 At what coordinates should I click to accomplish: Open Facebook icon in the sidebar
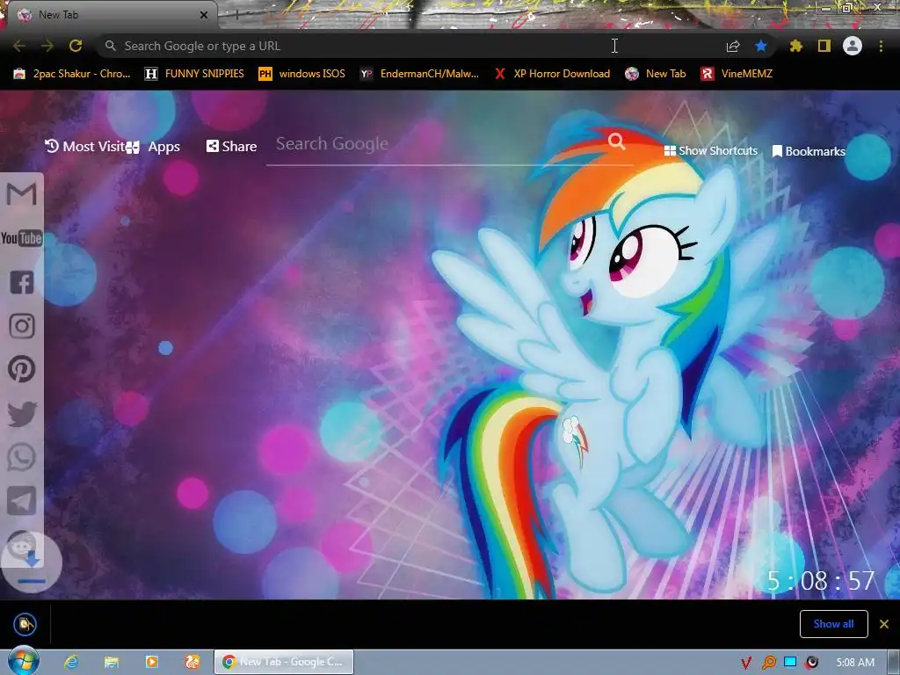(x=22, y=282)
